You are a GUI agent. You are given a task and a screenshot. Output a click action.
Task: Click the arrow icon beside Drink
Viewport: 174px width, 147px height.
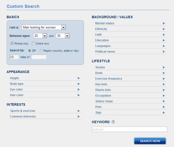click(164, 73)
